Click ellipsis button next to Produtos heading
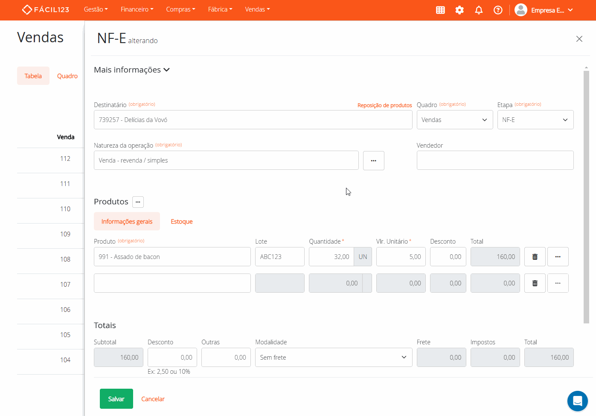The height and width of the screenshot is (416, 596). pyautogui.click(x=138, y=202)
